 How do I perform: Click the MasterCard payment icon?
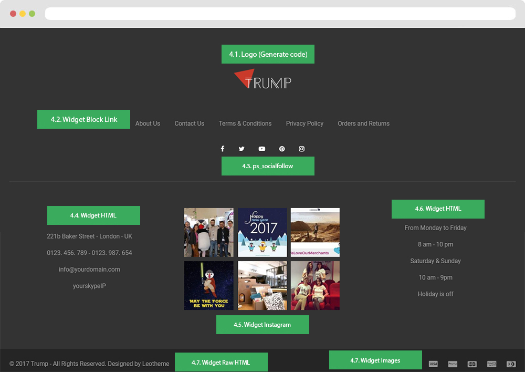pyautogui.click(x=472, y=364)
